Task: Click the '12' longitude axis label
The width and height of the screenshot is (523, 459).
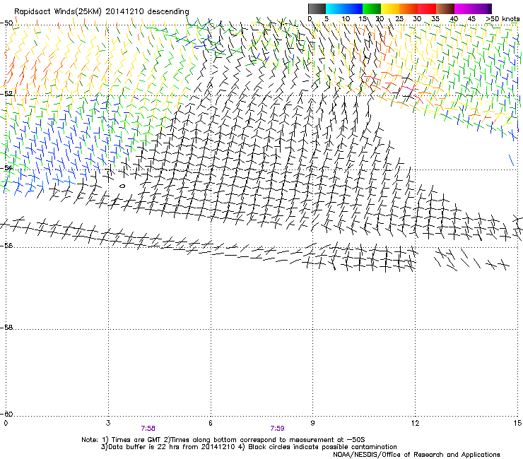Action: point(415,423)
